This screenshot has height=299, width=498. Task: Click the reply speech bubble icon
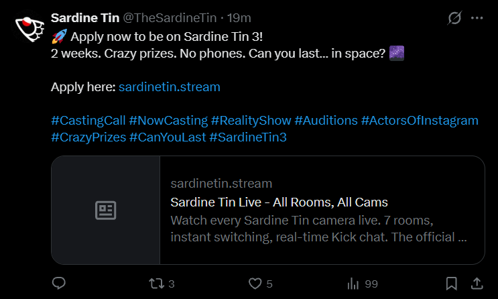pyautogui.click(x=59, y=283)
